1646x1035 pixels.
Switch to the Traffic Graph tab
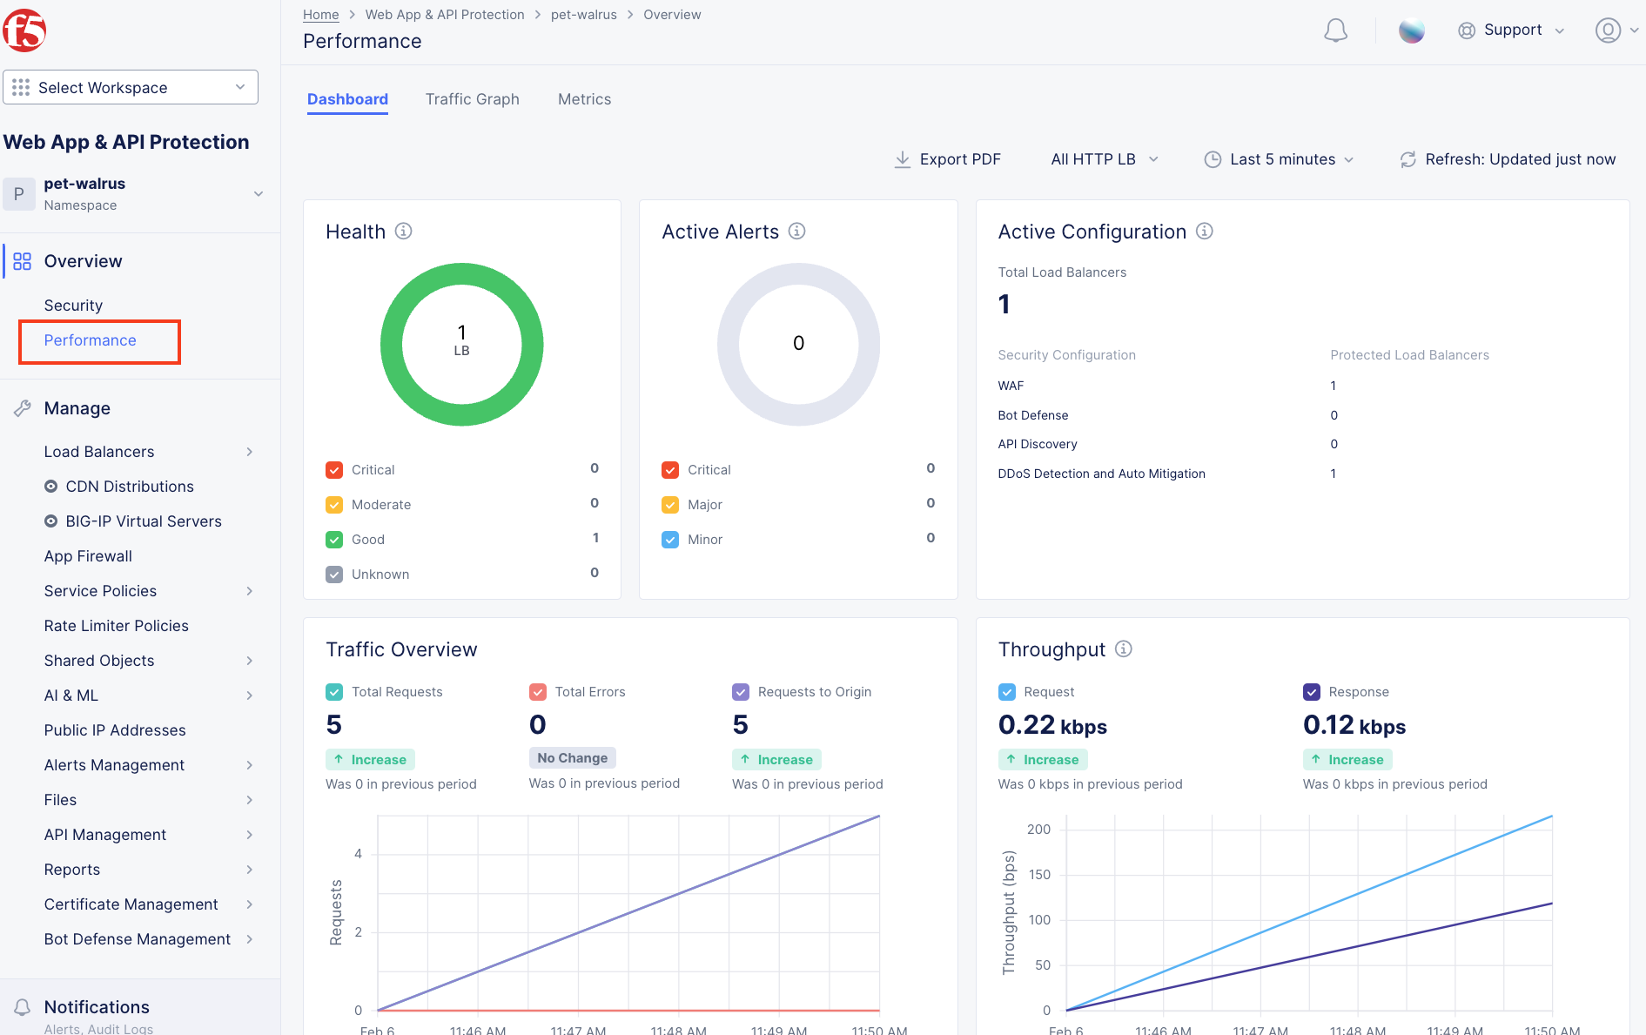[472, 99]
